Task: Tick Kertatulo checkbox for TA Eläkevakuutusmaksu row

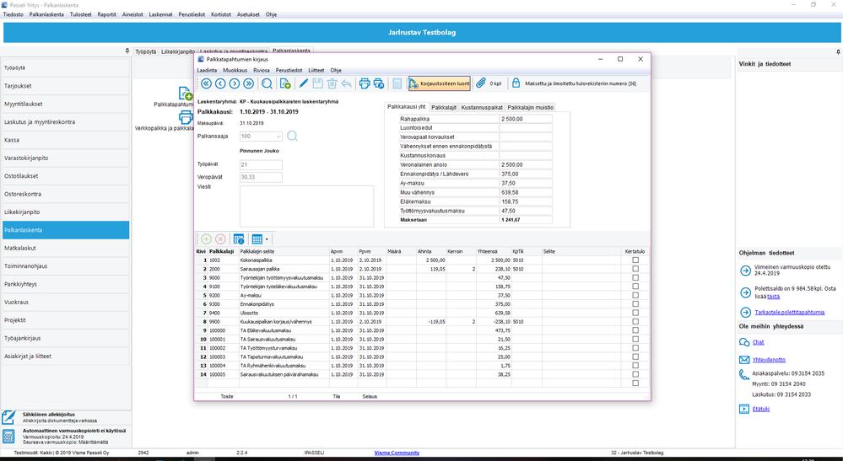Action: [x=635, y=330]
